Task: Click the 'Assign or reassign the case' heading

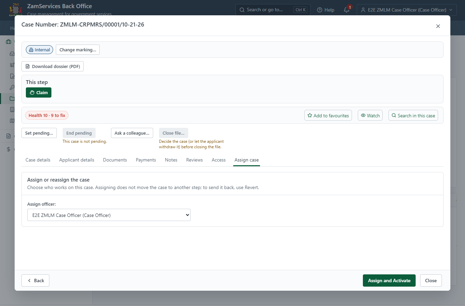Action: click(58, 180)
